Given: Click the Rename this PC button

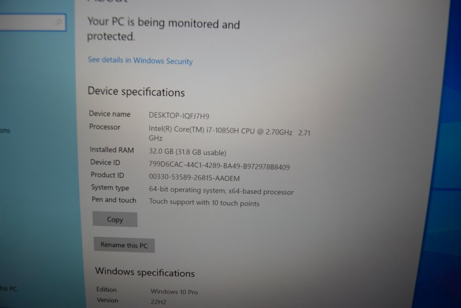Looking at the screenshot, I should pos(124,245).
